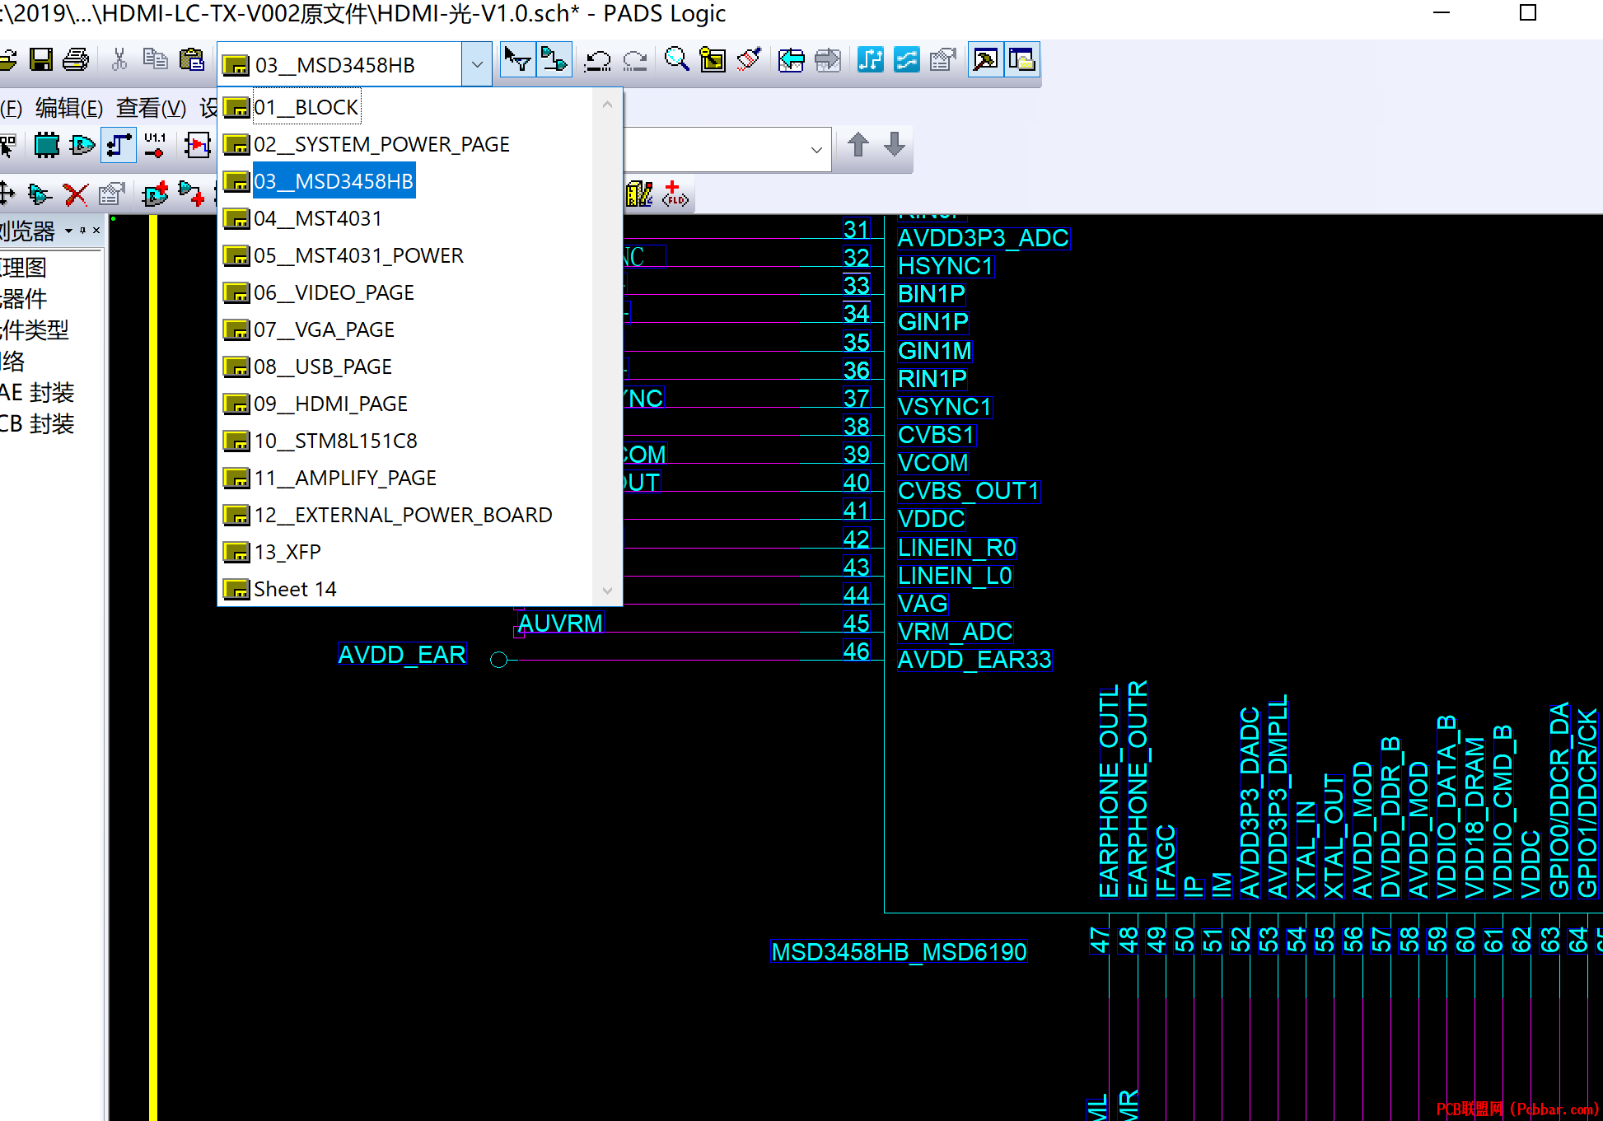Click the Add Field FLD icon

click(x=675, y=194)
